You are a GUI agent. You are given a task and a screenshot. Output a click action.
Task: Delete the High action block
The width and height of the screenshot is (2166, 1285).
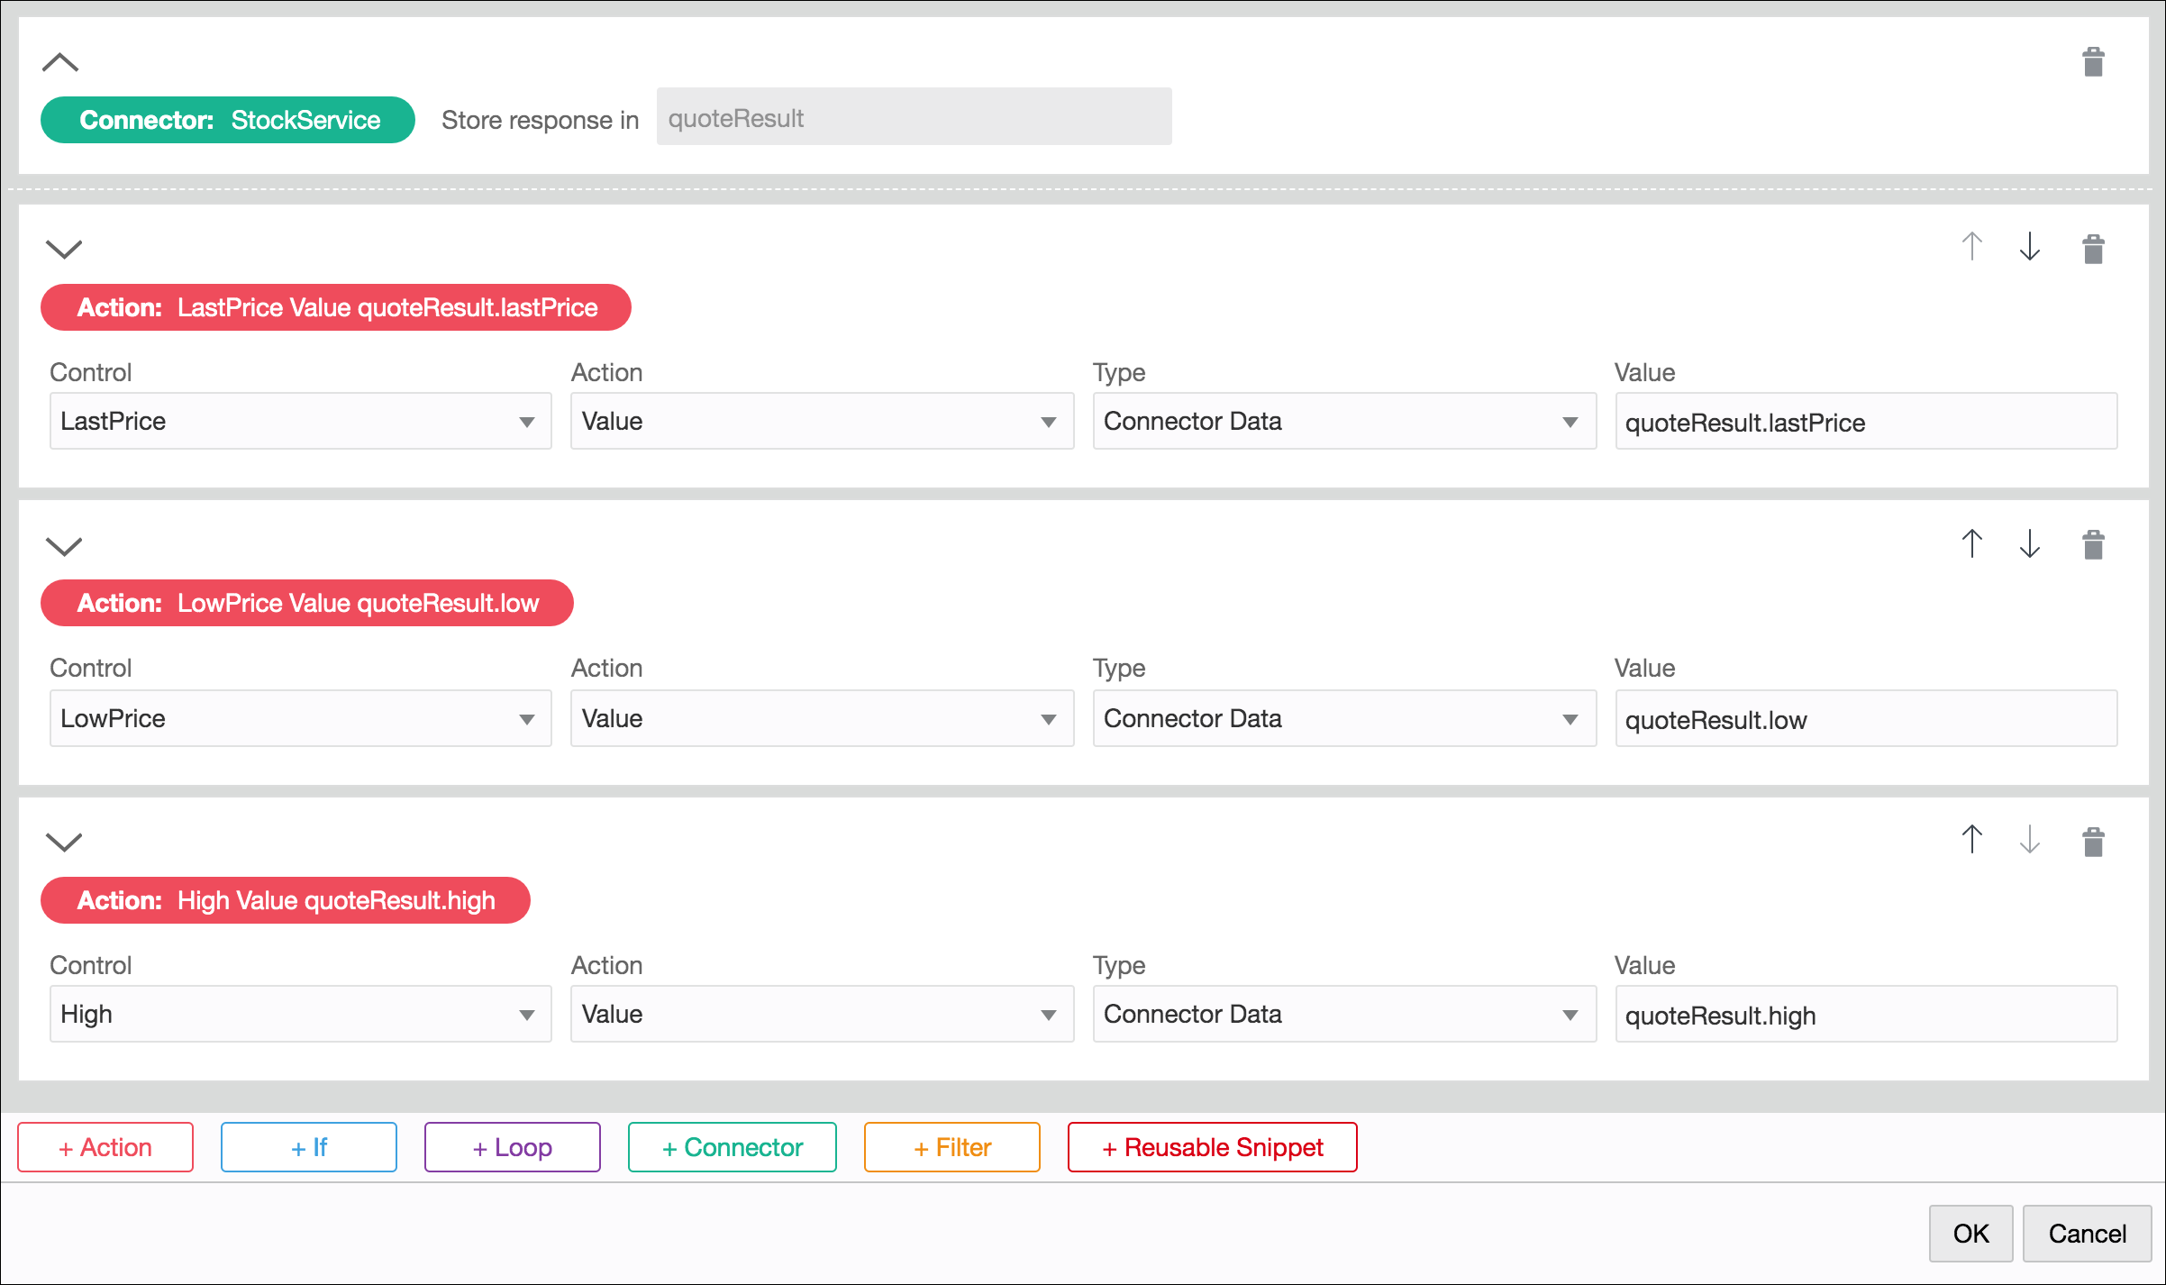2093,843
